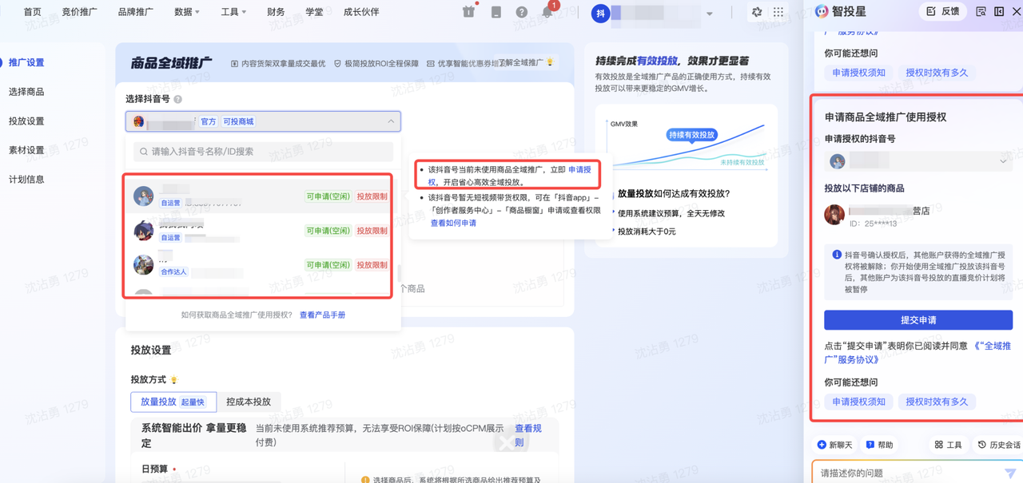
Task: Open 工具 in the 智投星 bottom bar
Action: (948, 445)
